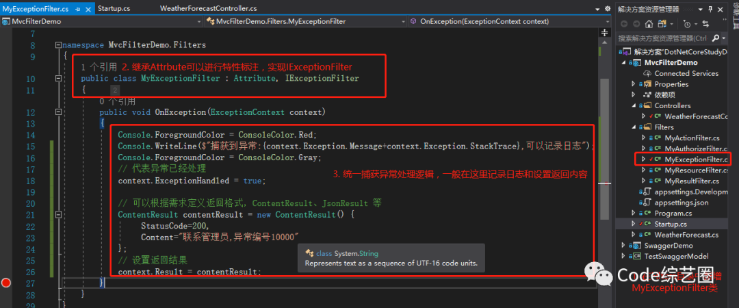Collapse the Controllers folder
Image resolution: width=739 pixels, height=308 pixels.
(634, 105)
